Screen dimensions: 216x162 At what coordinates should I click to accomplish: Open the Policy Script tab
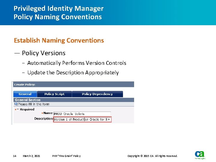tap(54, 94)
